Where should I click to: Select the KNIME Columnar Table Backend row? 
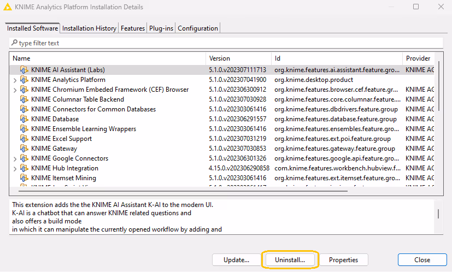222,99
